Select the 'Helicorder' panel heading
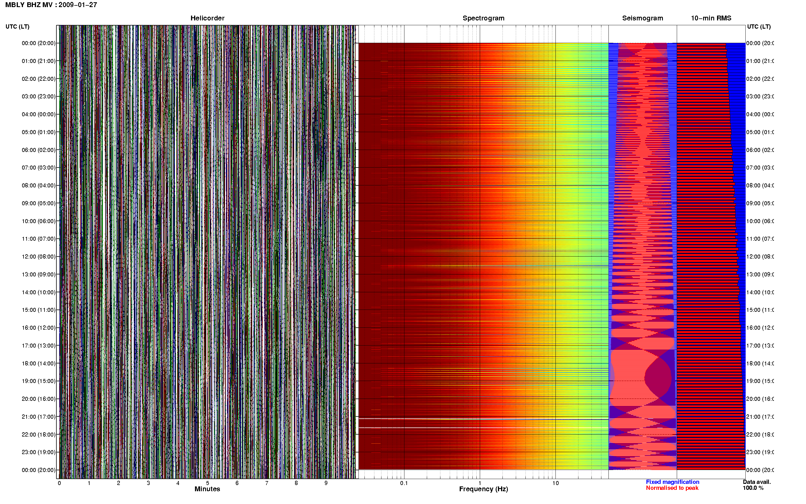This screenshot has width=806, height=504. pos(207,18)
